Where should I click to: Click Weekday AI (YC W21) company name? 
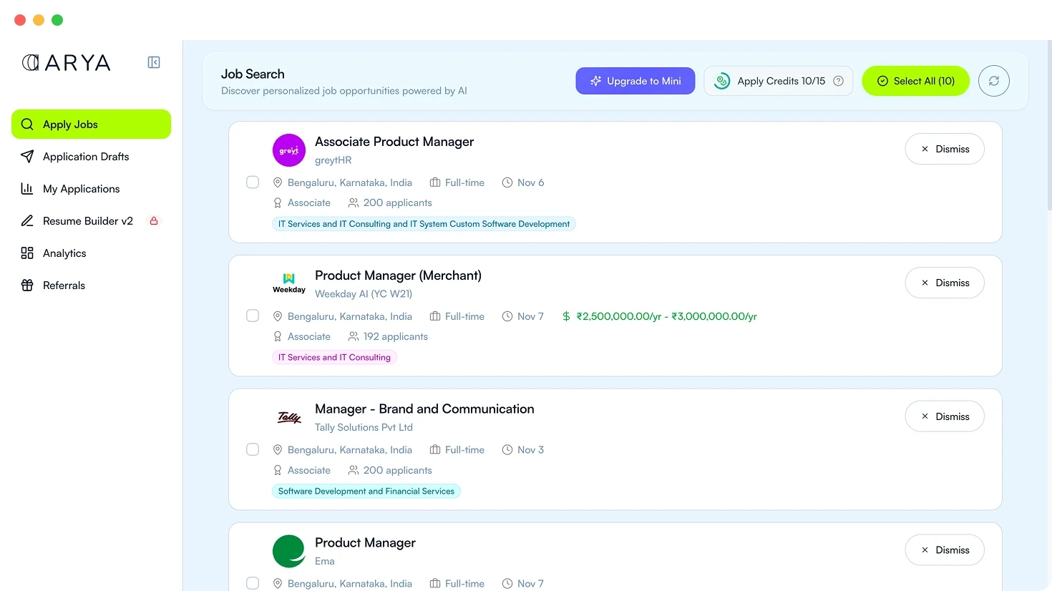(x=364, y=294)
